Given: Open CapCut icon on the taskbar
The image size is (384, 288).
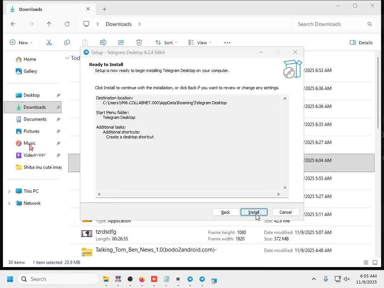Looking at the screenshot, I should 178,279.
